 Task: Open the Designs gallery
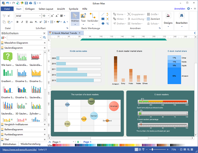tap(168, 20)
